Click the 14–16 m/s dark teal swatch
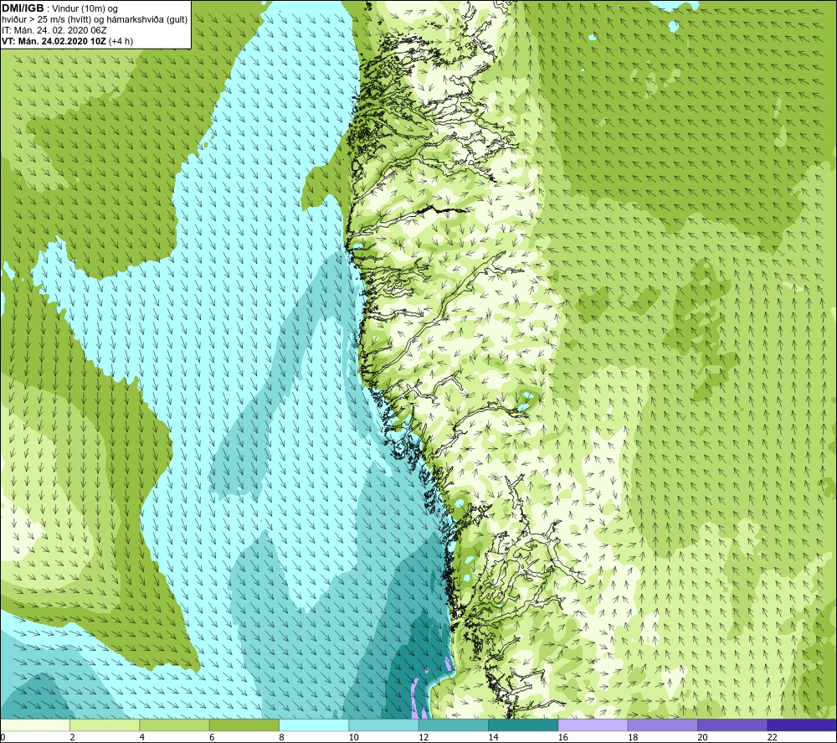Screen dimensions: 837x743 click(523, 725)
